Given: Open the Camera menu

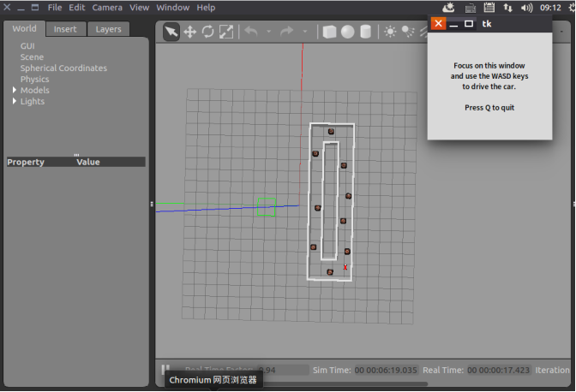Looking at the screenshot, I should click(x=107, y=8).
